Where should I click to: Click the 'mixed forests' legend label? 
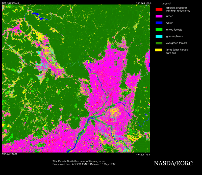[174, 30]
